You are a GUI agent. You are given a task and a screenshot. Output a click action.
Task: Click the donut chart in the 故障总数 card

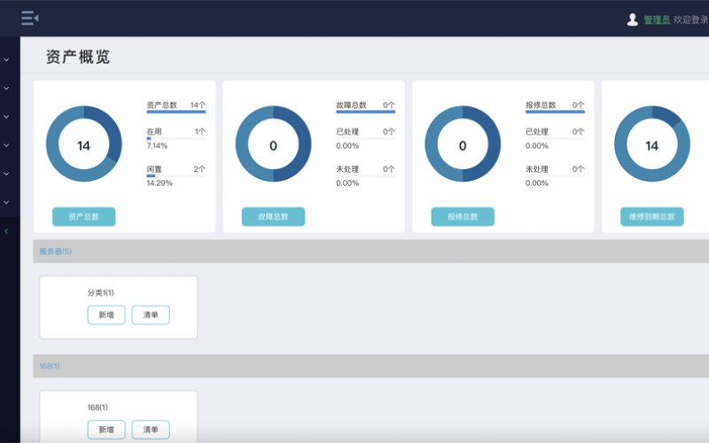point(273,144)
